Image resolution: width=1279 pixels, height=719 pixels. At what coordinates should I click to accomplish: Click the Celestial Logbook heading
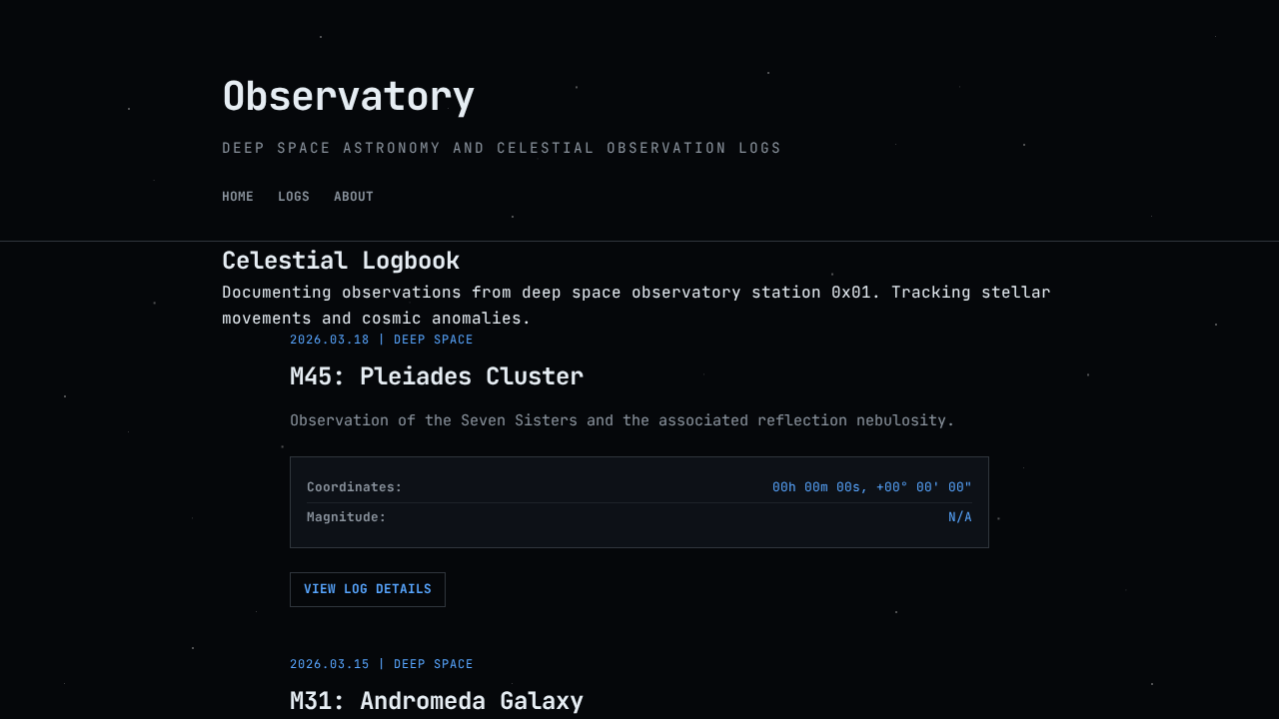coord(341,260)
